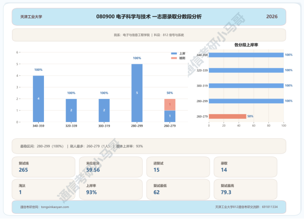
Task: Click the 被刷 red legend swatch
Action: point(174,58)
